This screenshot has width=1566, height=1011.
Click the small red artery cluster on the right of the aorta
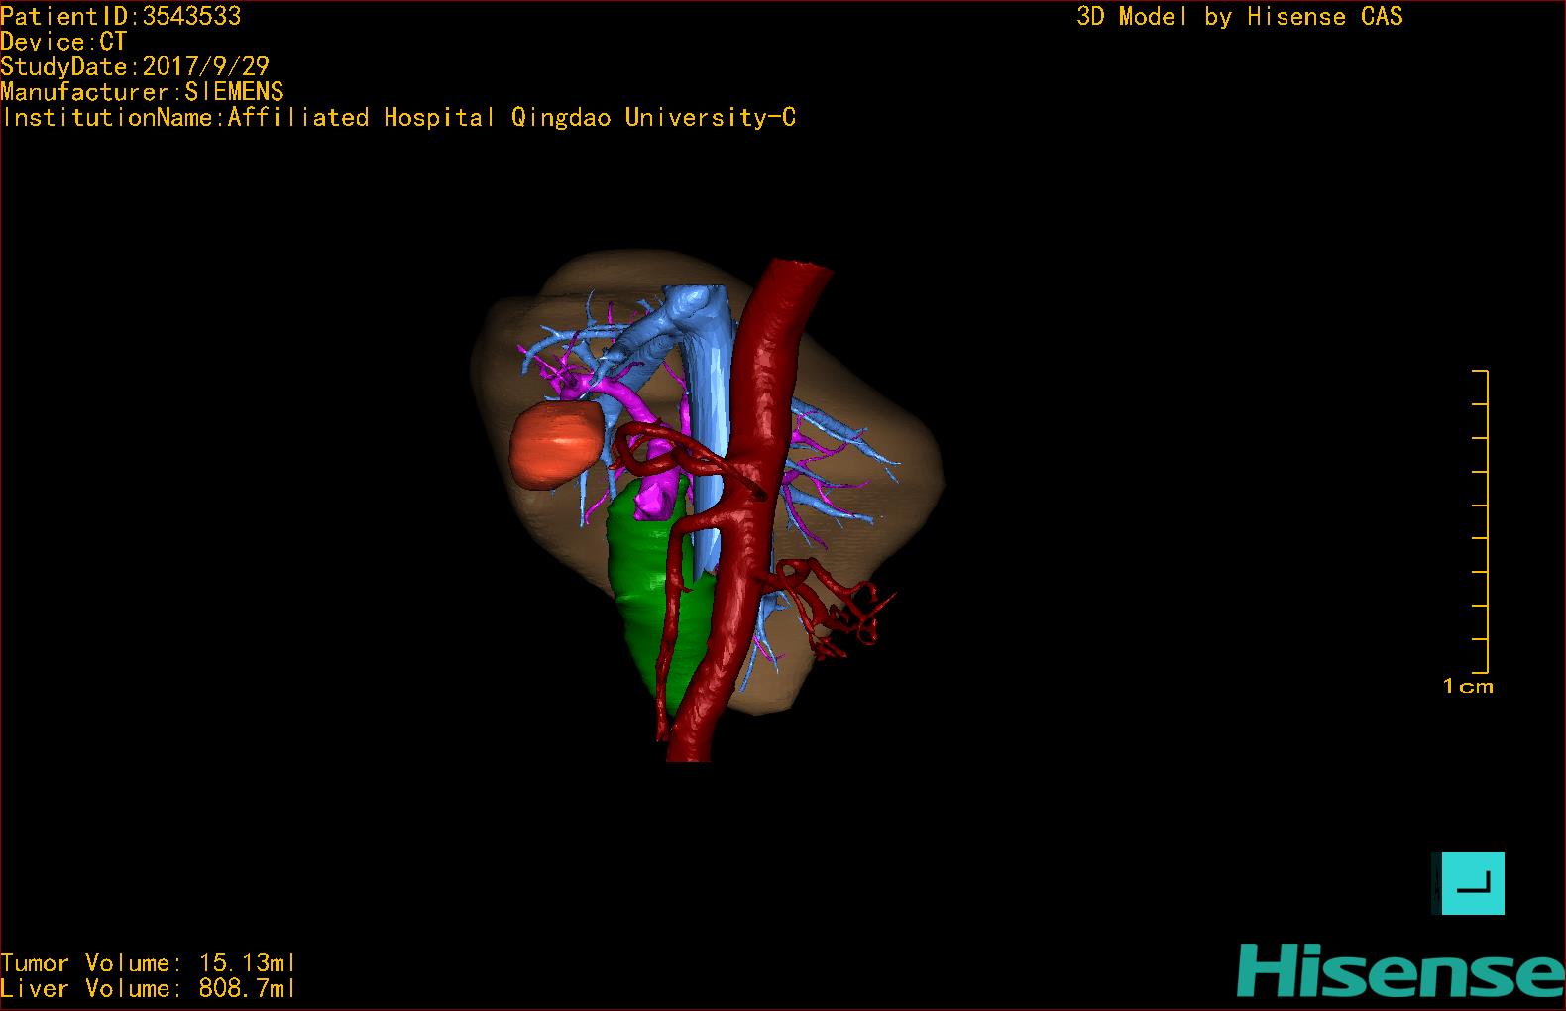point(833,607)
